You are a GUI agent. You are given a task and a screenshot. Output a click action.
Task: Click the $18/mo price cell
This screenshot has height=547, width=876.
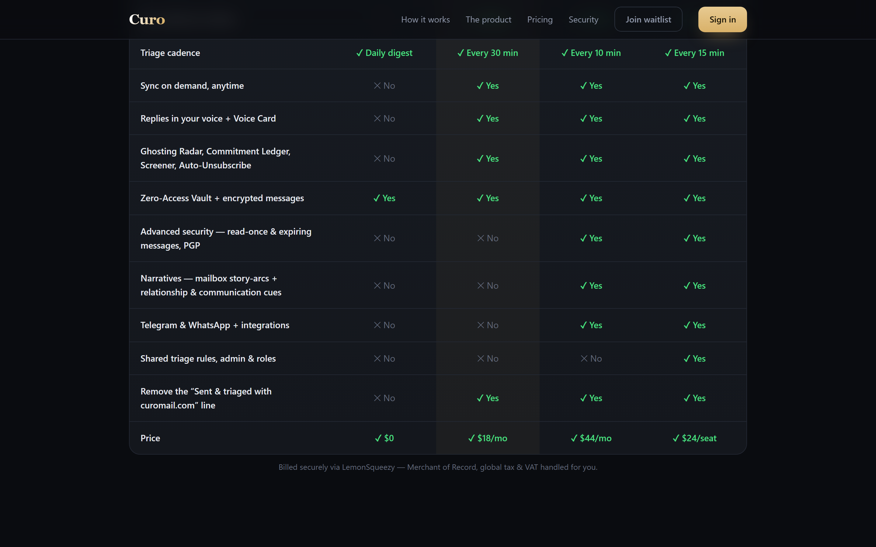pyautogui.click(x=488, y=438)
